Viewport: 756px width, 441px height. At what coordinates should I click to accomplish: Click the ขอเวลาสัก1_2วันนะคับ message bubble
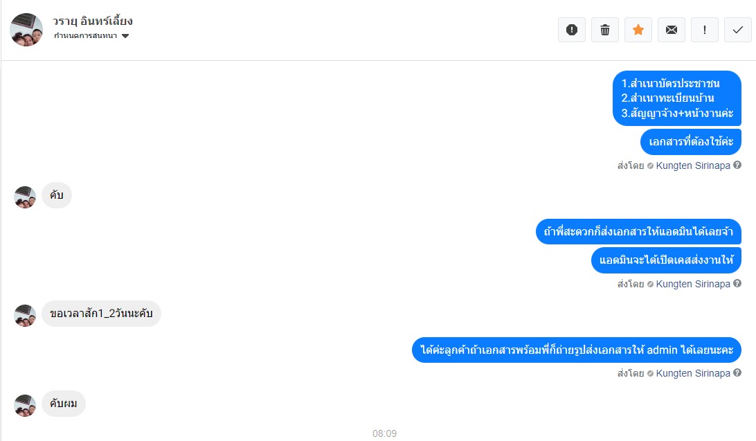(x=101, y=314)
